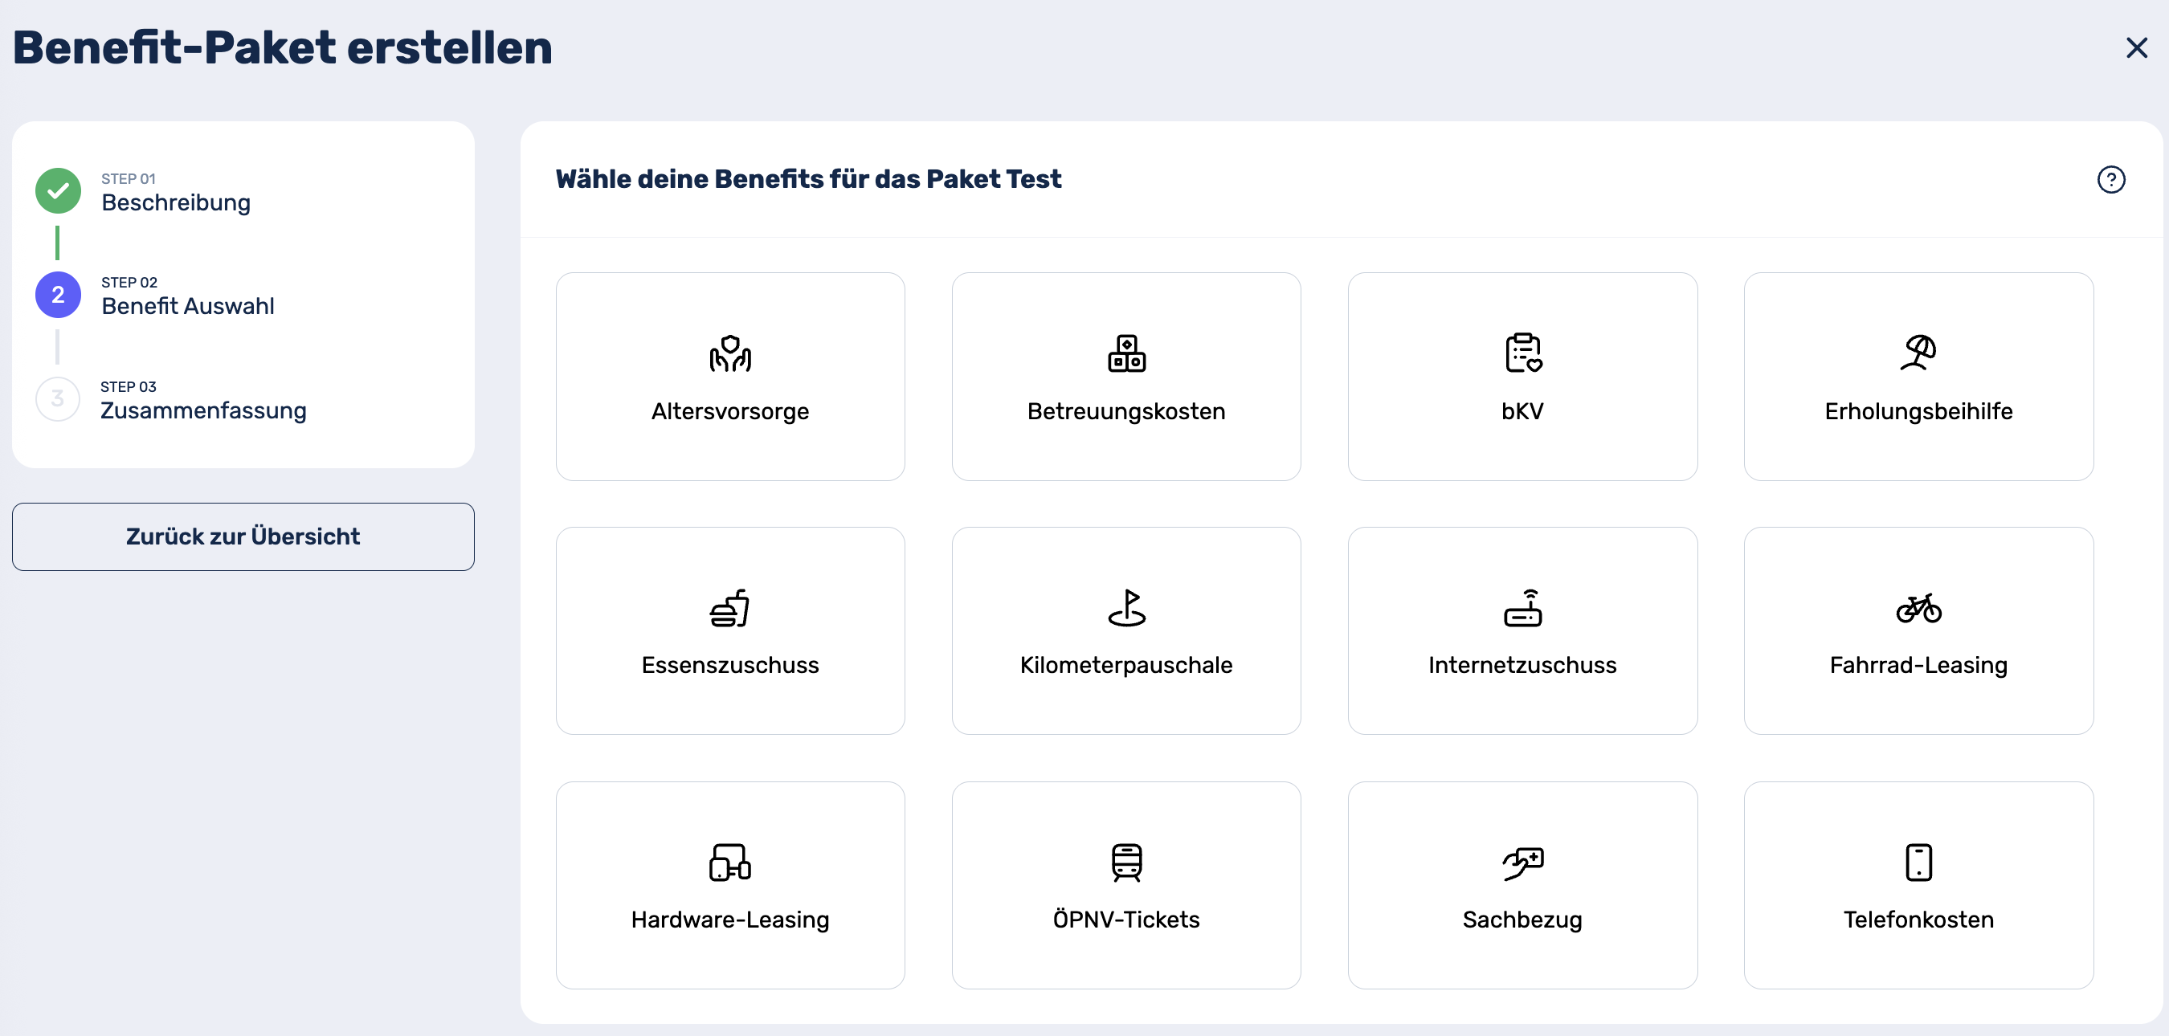Click the green completed step checkmark
Viewport: 2169px width, 1036px height.
pyautogui.click(x=58, y=191)
